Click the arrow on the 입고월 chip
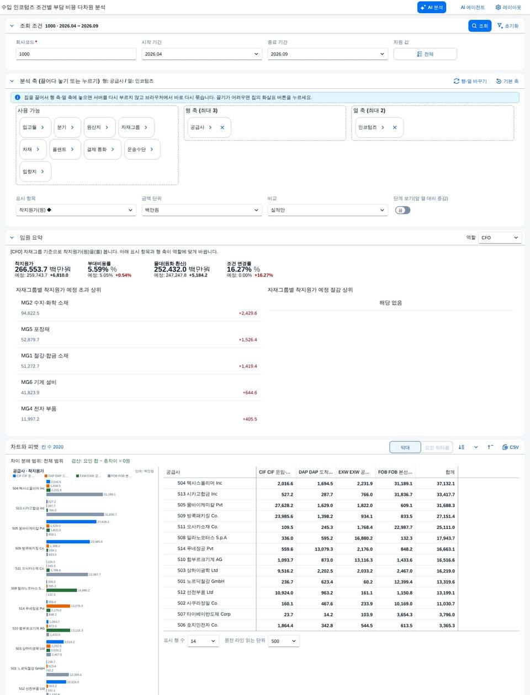 pyautogui.click(x=43, y=127)
